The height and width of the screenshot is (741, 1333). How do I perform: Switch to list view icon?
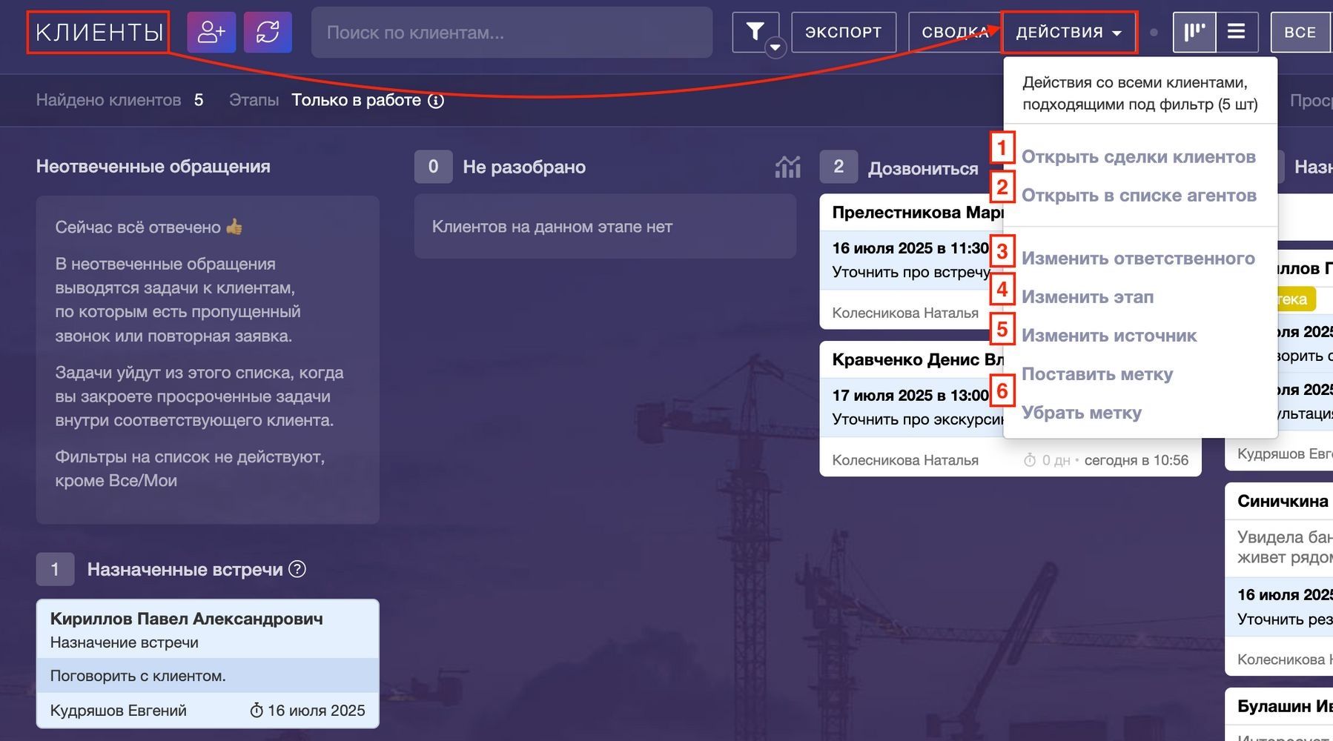pos(1237,32)
